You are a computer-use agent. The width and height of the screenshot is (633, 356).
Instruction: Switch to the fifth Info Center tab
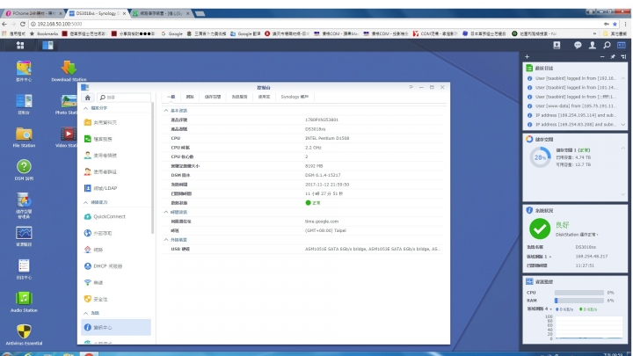264,97
